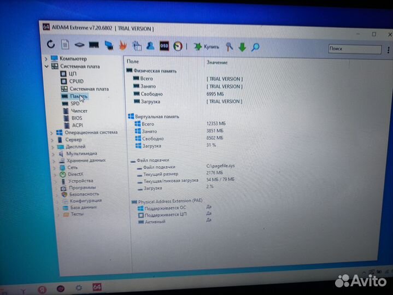Open the gear settings taskbar icon
Screen dimensions: 393x295
click(79, 288)
